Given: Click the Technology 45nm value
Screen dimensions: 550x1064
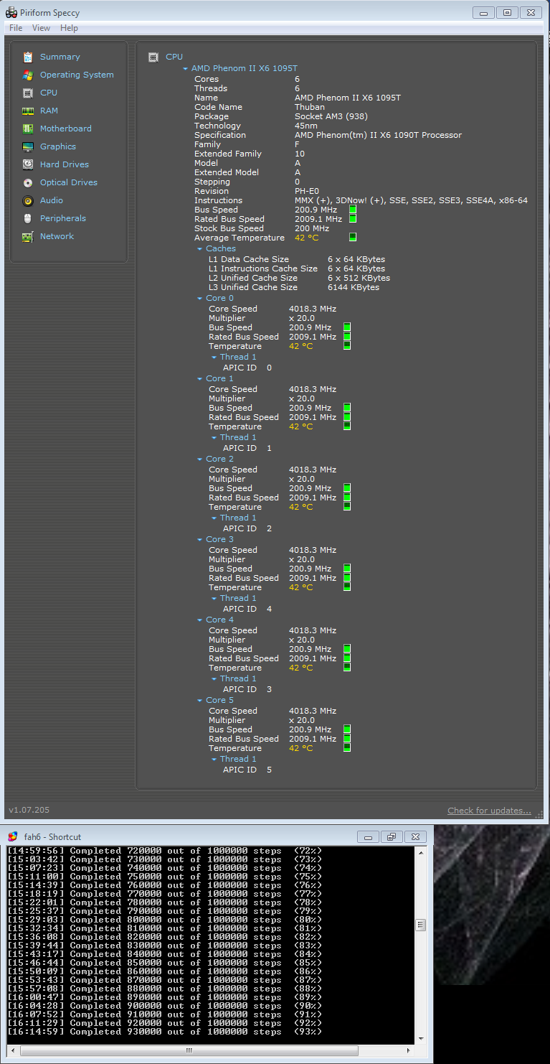Looking at the screenshot, I should 307,126.
